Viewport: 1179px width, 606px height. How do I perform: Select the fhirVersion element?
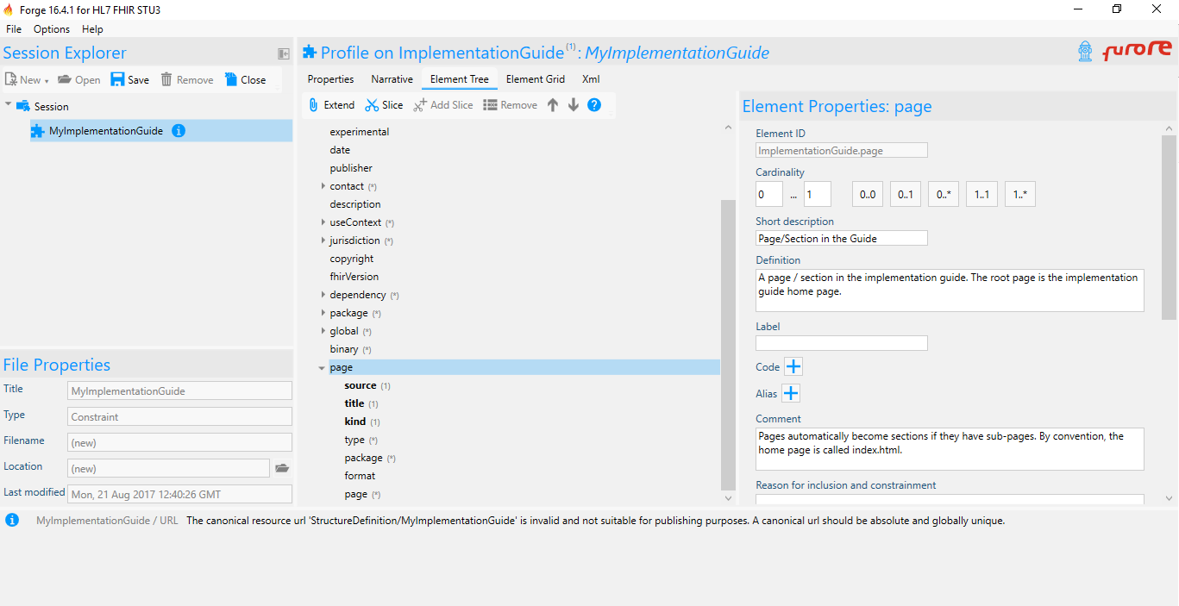point(354,277)
